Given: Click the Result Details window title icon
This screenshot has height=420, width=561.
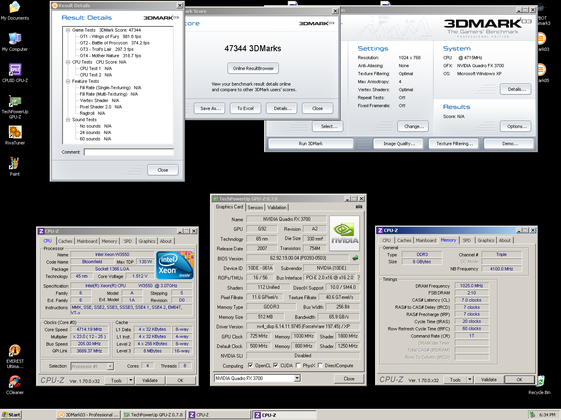Looking at the screenshot, I should [55, 6].
